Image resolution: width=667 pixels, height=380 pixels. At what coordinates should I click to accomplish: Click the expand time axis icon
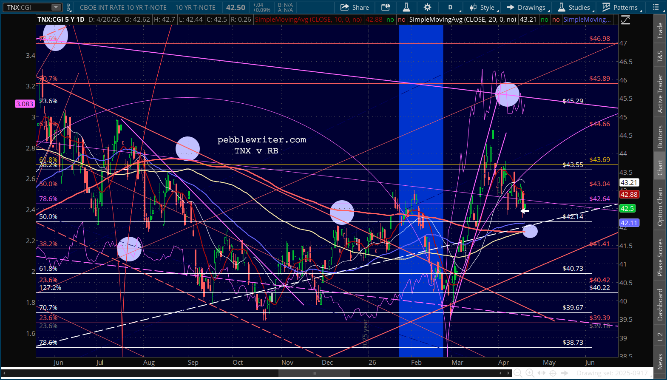(x=542, y=373)
